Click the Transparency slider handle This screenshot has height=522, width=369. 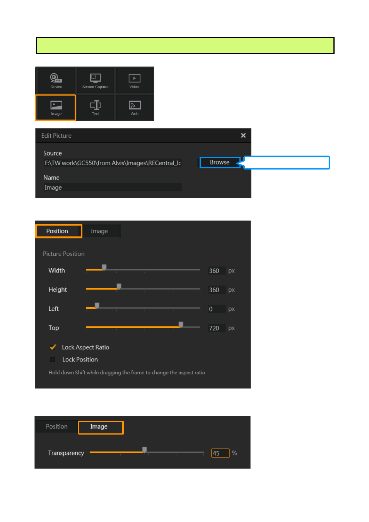[144, 450]
